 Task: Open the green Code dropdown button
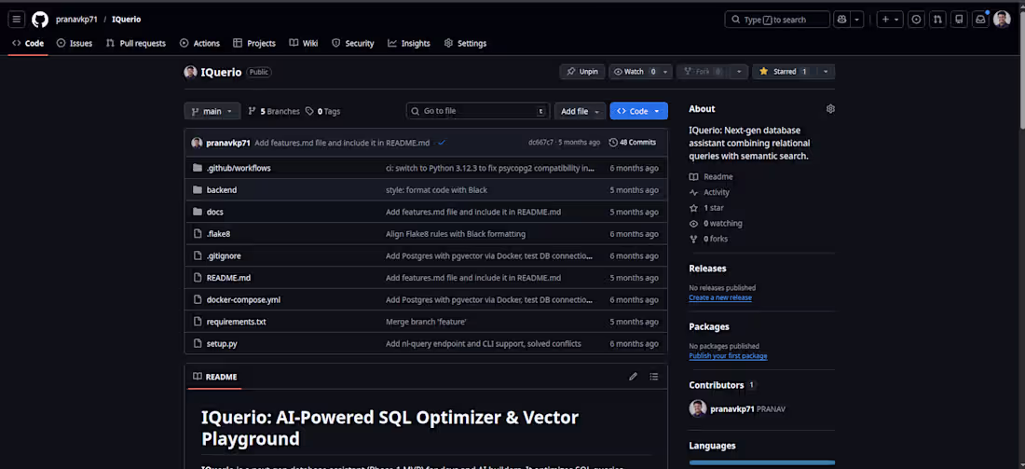638,111
